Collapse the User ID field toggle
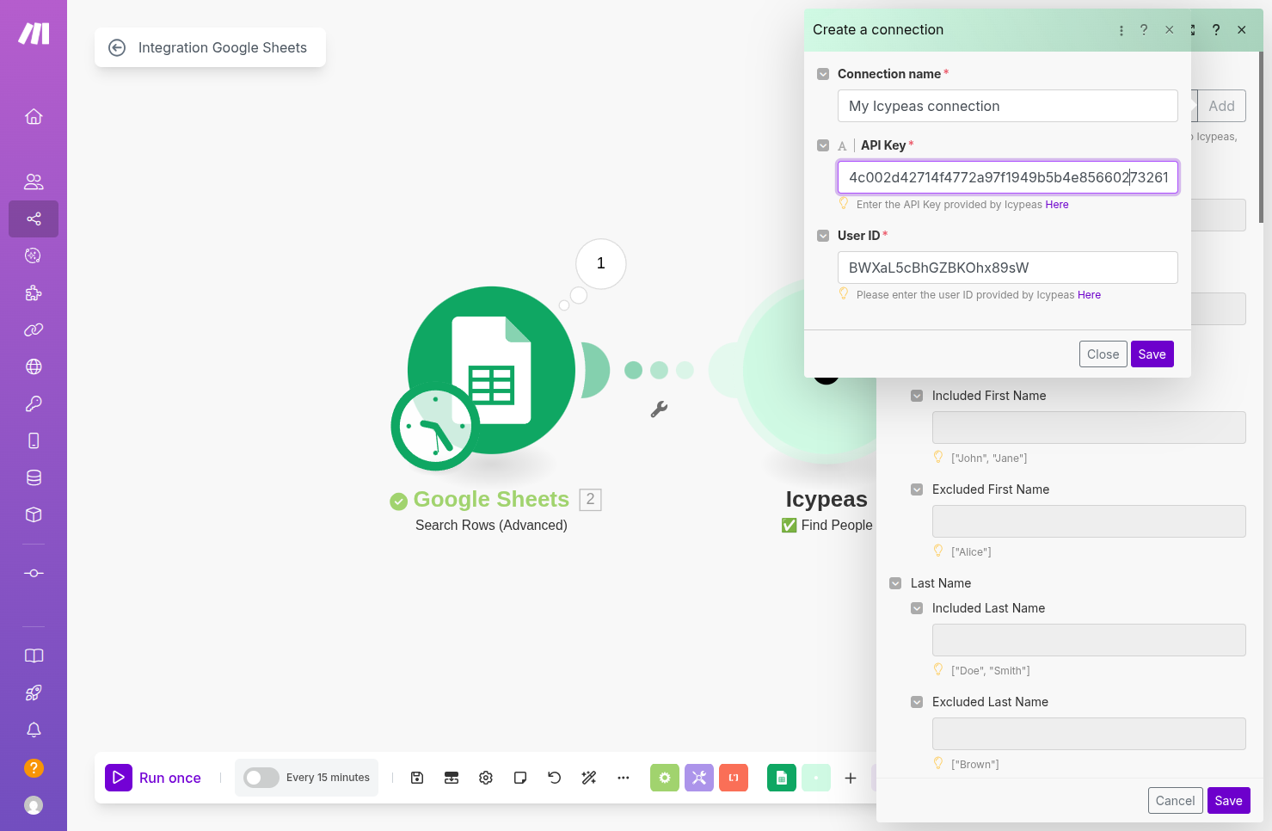This screenshot has height=831, width=1272. pos(823,236)
